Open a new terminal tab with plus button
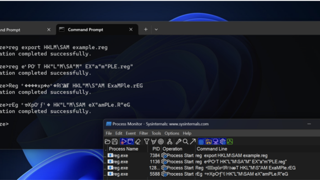The width and height of the screenshot is (320, 180). click(x=146, y=30)
